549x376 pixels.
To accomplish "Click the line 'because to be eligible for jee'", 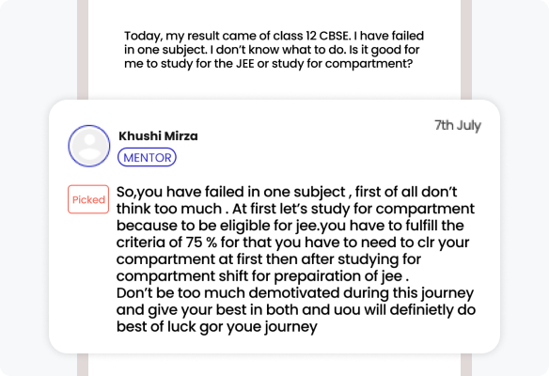I will tap(290, 226).
